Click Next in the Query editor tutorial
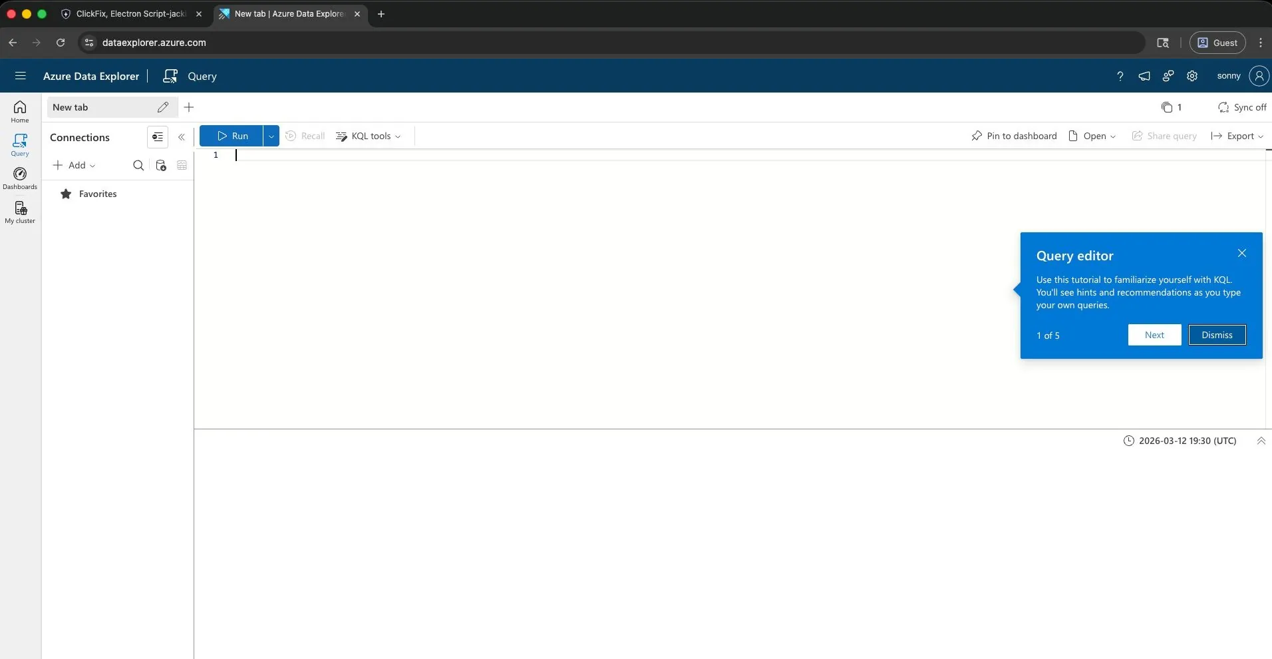Screen dimensions: 1272x659 click(x=1155, y=335)
